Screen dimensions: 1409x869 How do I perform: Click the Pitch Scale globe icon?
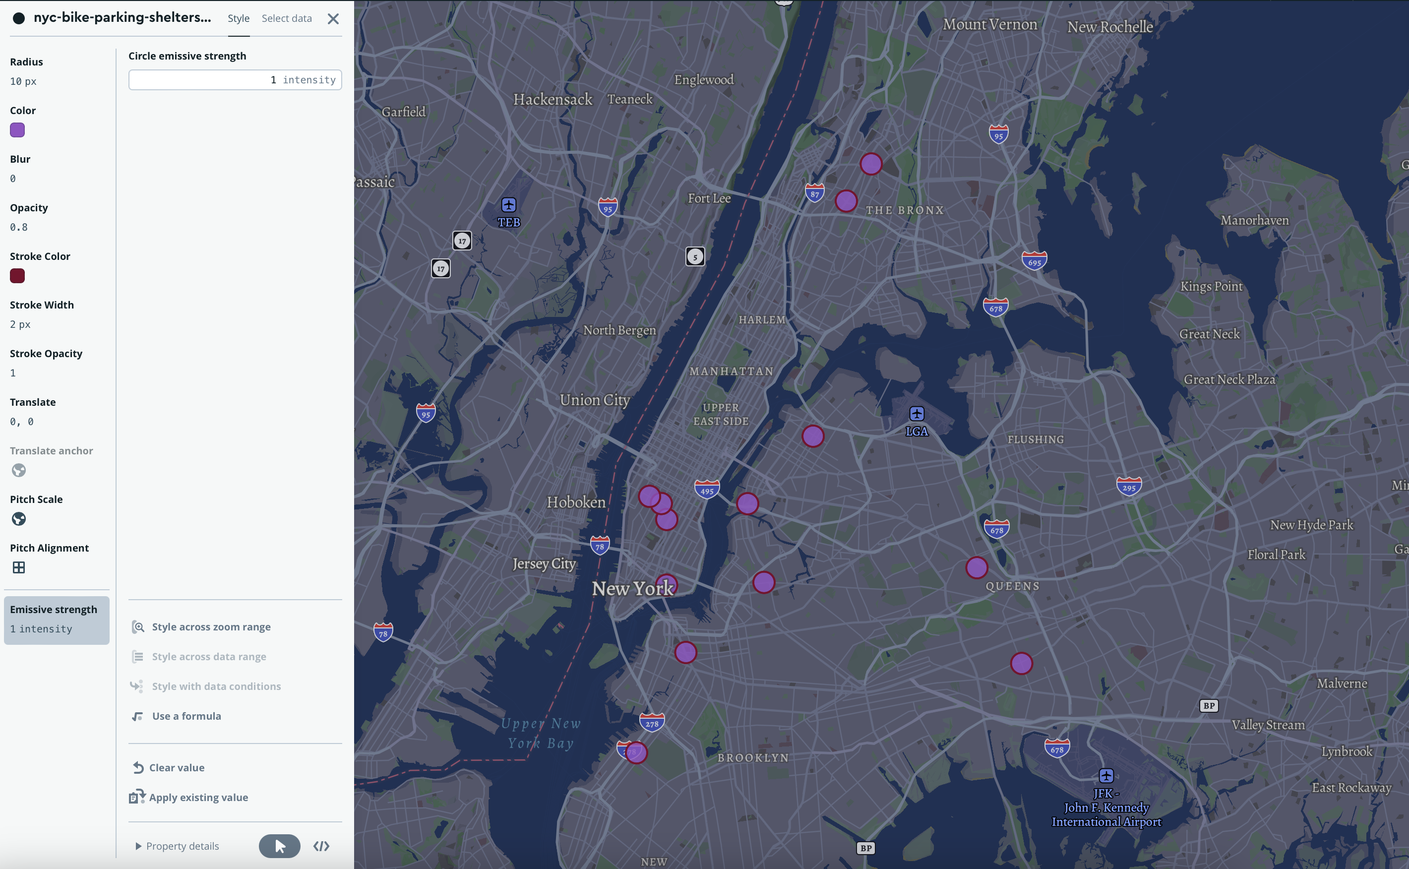tap(18, 518)
